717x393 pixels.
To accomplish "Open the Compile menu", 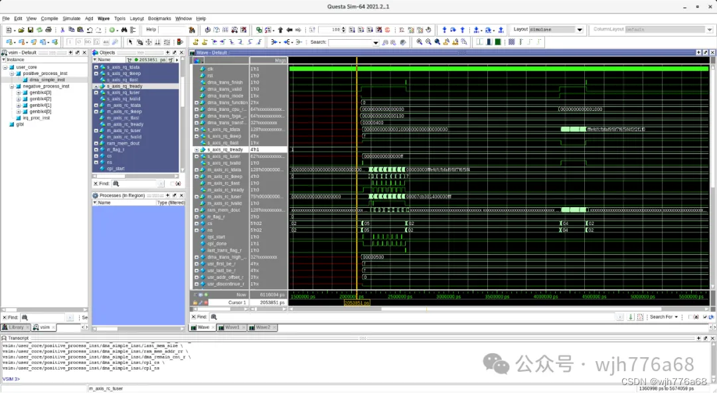I will click(49, 19).
